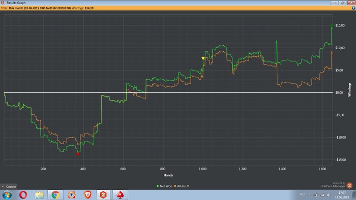The height and width of the screenshot is (200, 356).
Task: Open File Explorer from taskbar
Action: coord(39,195)
